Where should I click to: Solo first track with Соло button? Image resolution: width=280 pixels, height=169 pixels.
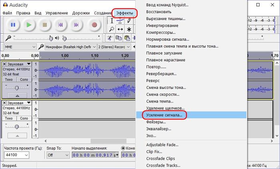point(24,80)
